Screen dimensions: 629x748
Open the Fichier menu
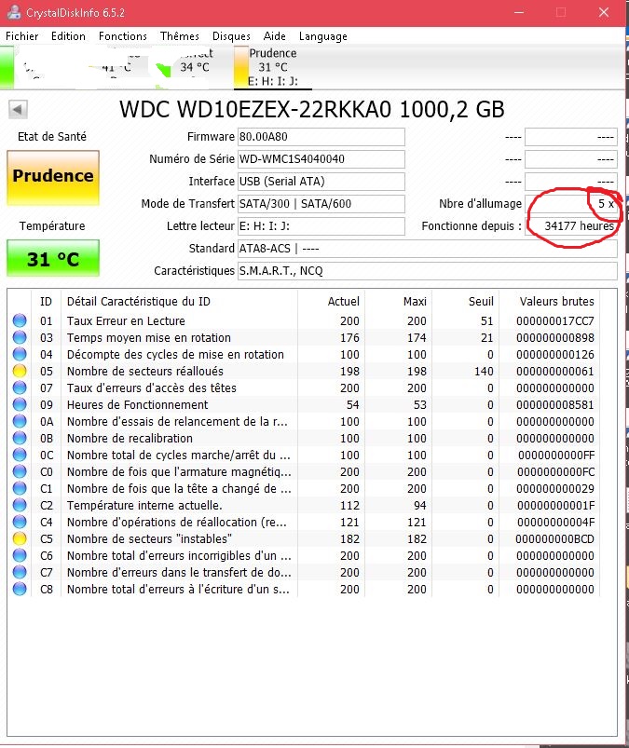tap(22, 36)
